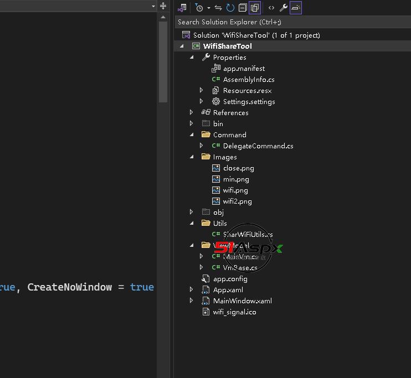Collapse the Properties folder
Viewport: 411px width, 378px height.
coord(192,57)
